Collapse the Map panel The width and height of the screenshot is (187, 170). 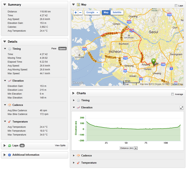(x=74, y=5)
